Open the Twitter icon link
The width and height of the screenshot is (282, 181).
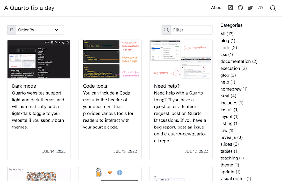click(250, 8)
